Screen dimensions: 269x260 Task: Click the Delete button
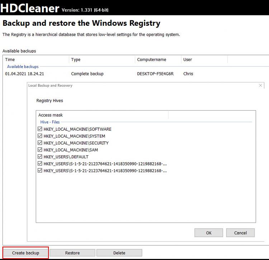pos(119,253)
